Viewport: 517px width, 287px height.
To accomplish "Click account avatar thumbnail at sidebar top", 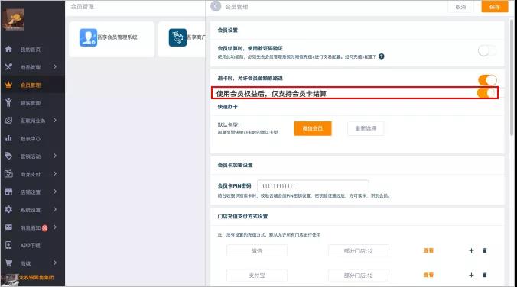I will tap(13, 19).
